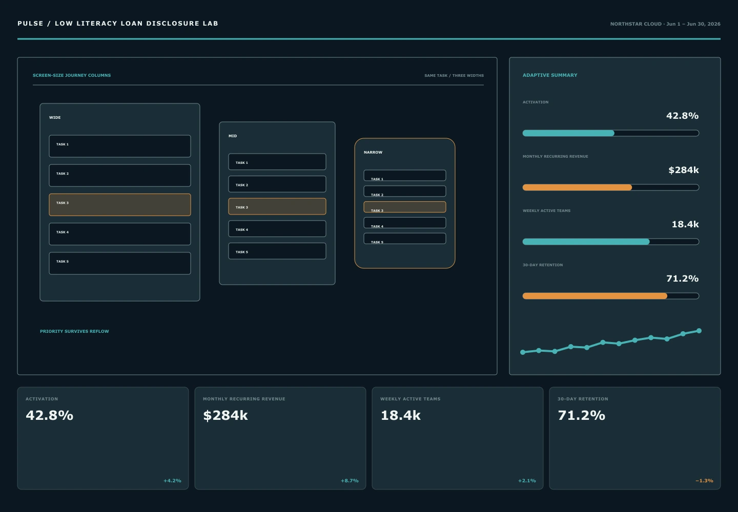
Task: Click the "WIDE" column label
Action: 55,118
